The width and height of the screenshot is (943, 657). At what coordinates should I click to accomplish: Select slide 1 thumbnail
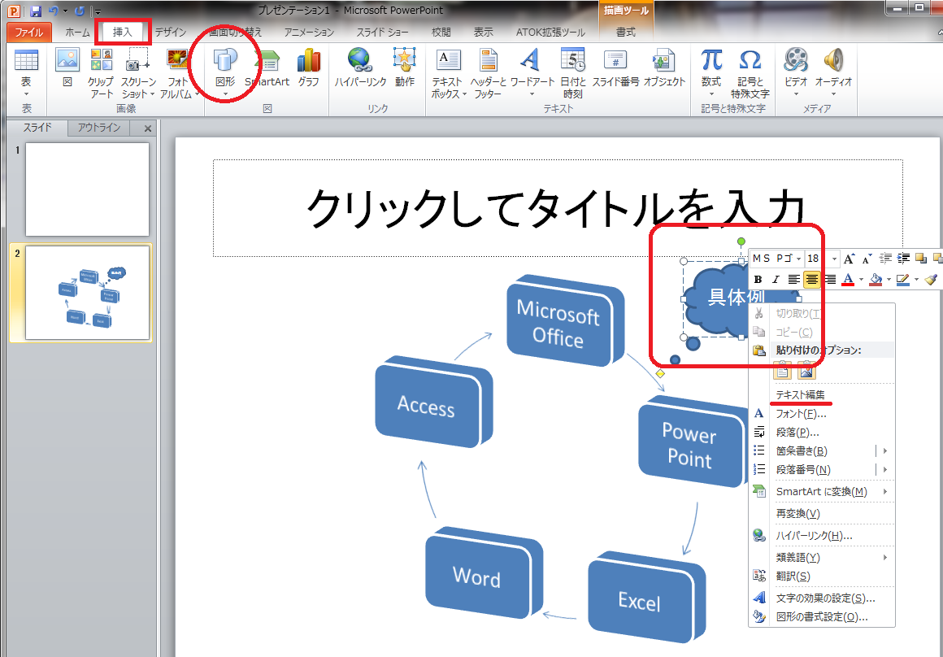tap(87, 189)
